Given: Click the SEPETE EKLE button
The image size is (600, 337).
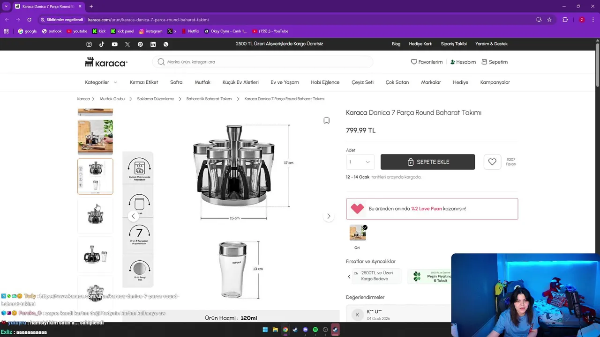Looking at the screenshot, I should click(x=427, y=162).
